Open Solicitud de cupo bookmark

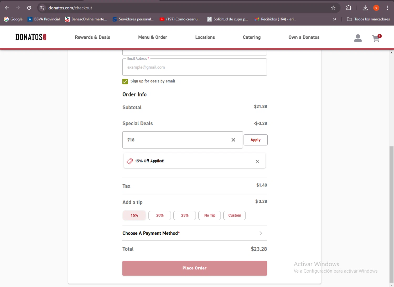(227, 19)
